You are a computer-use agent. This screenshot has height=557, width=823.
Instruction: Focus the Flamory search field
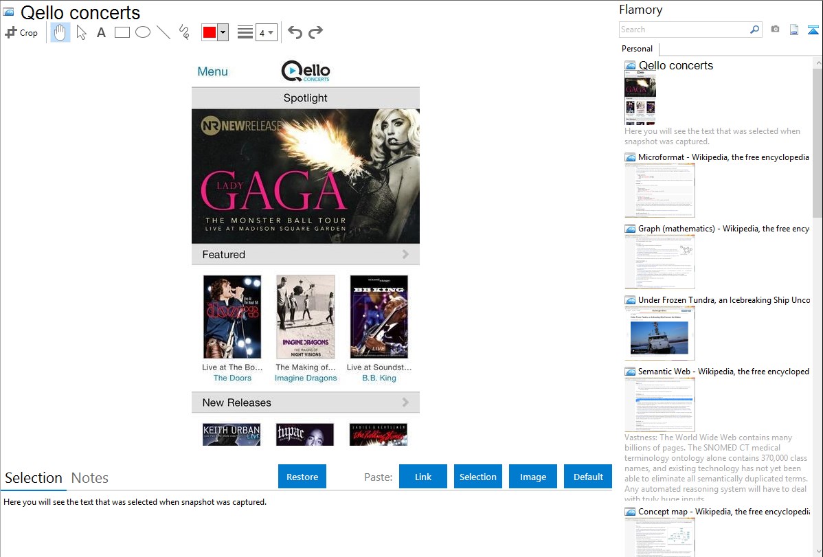click(684, 30)
